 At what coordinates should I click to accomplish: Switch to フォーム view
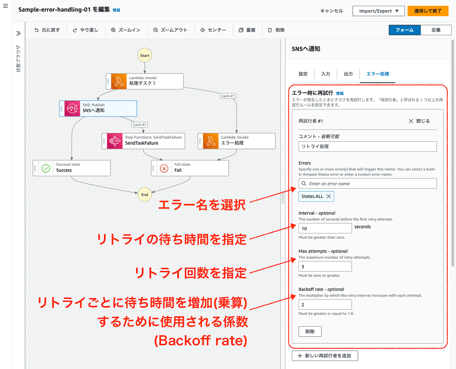(405, 30)
